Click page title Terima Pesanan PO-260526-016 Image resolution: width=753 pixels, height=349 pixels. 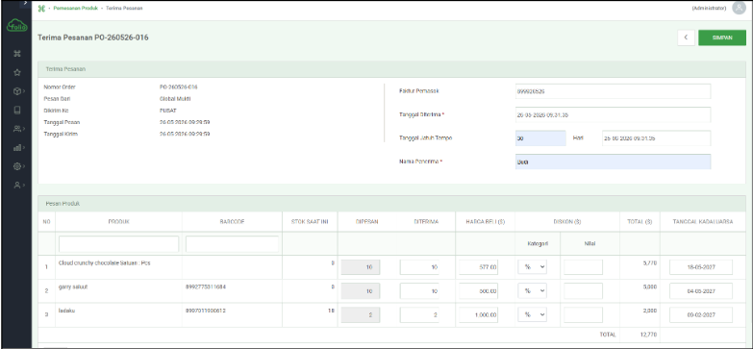coord(92,37)
